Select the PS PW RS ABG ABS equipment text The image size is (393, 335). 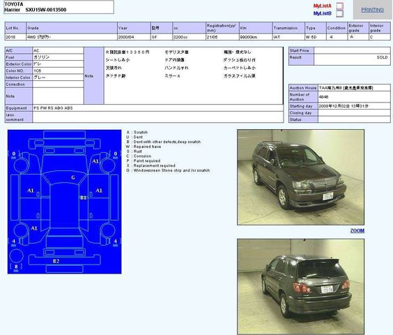53,108
